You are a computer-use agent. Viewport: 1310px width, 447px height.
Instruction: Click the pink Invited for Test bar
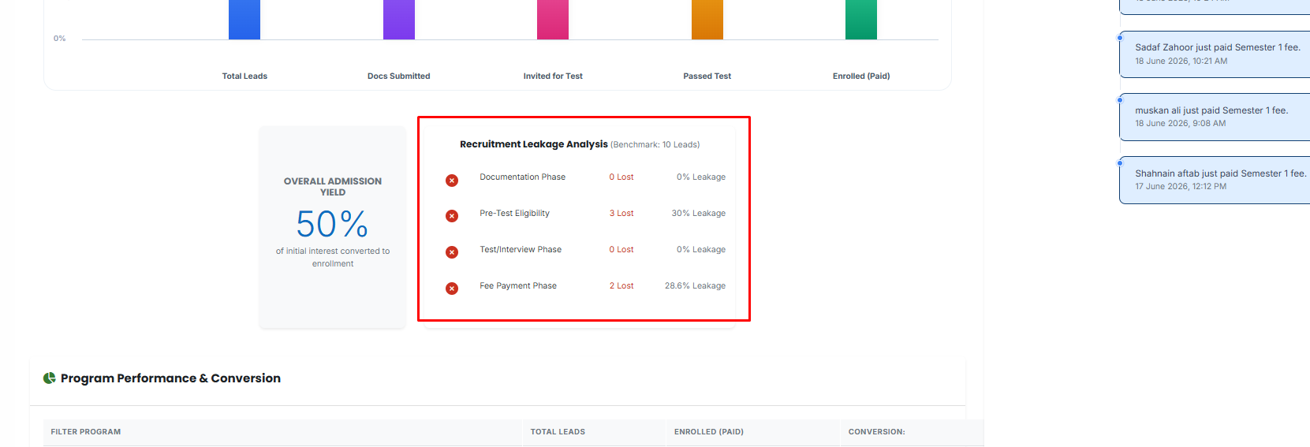(x=553, y=20)
